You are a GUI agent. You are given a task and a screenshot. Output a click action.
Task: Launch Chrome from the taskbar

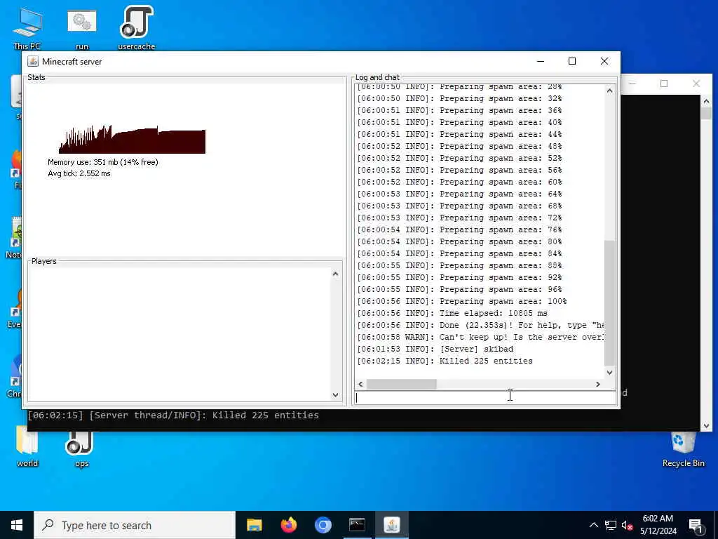coord(323,525)
